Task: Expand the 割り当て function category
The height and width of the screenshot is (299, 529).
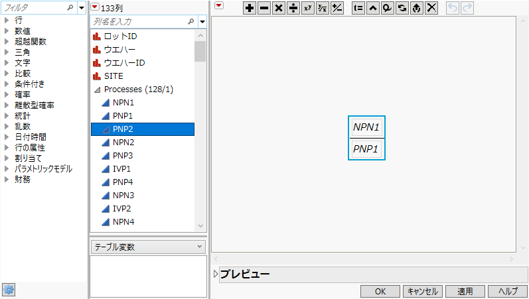Action: point(7,158)
